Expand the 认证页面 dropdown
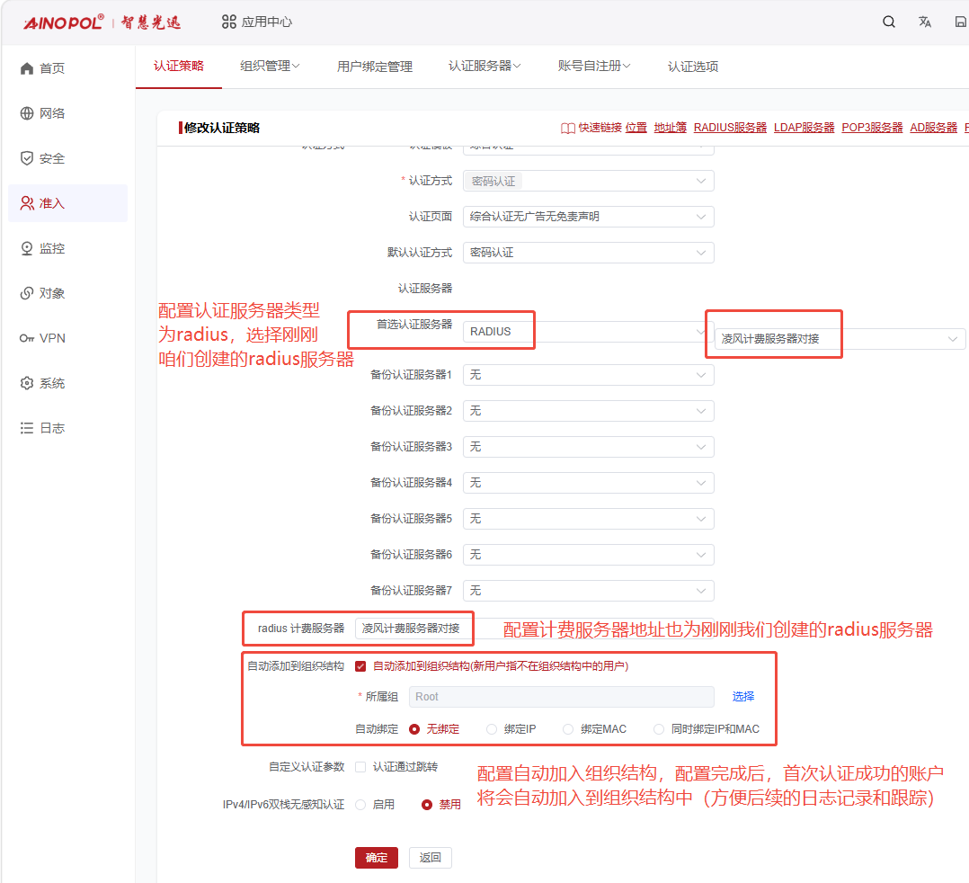The width and height of the screenshot is (969, 883). pyautogui.click(x=588, y=217)
